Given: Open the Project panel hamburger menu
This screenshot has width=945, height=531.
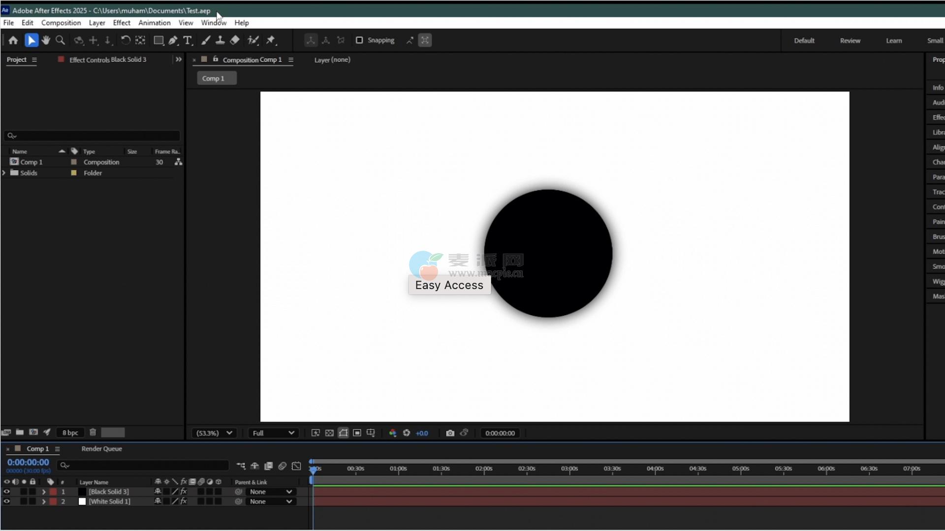Looking at the screenshot, I should (x=34, y=60).
